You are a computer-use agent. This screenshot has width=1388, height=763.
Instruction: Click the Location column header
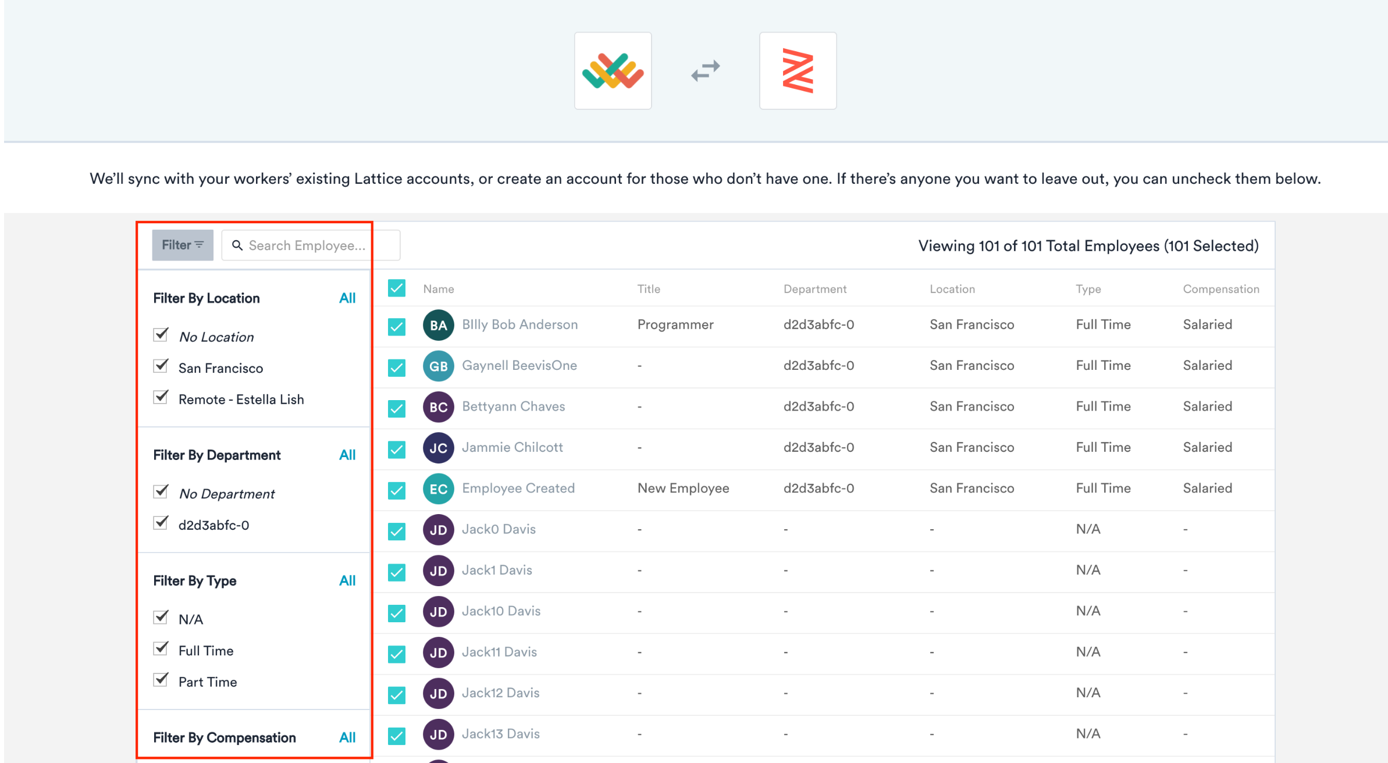(x=952, y=289)
